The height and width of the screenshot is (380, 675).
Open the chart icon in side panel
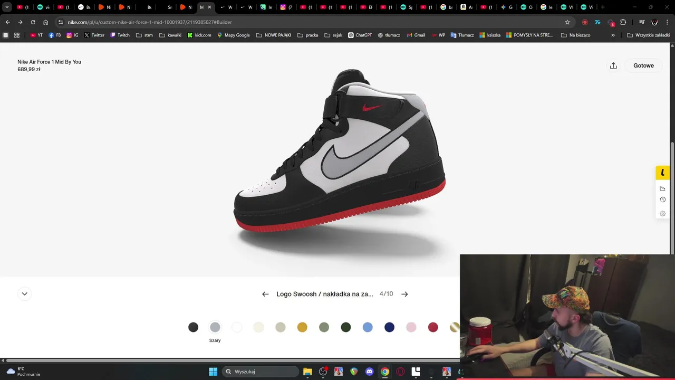[x=663, y=188]
